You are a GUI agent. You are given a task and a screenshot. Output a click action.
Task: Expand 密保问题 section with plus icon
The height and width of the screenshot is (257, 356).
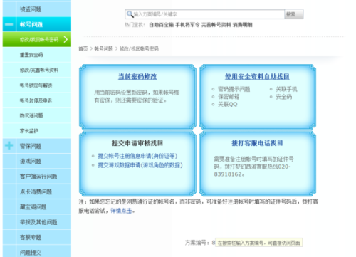pyautogui.click(x=9, y=146)
